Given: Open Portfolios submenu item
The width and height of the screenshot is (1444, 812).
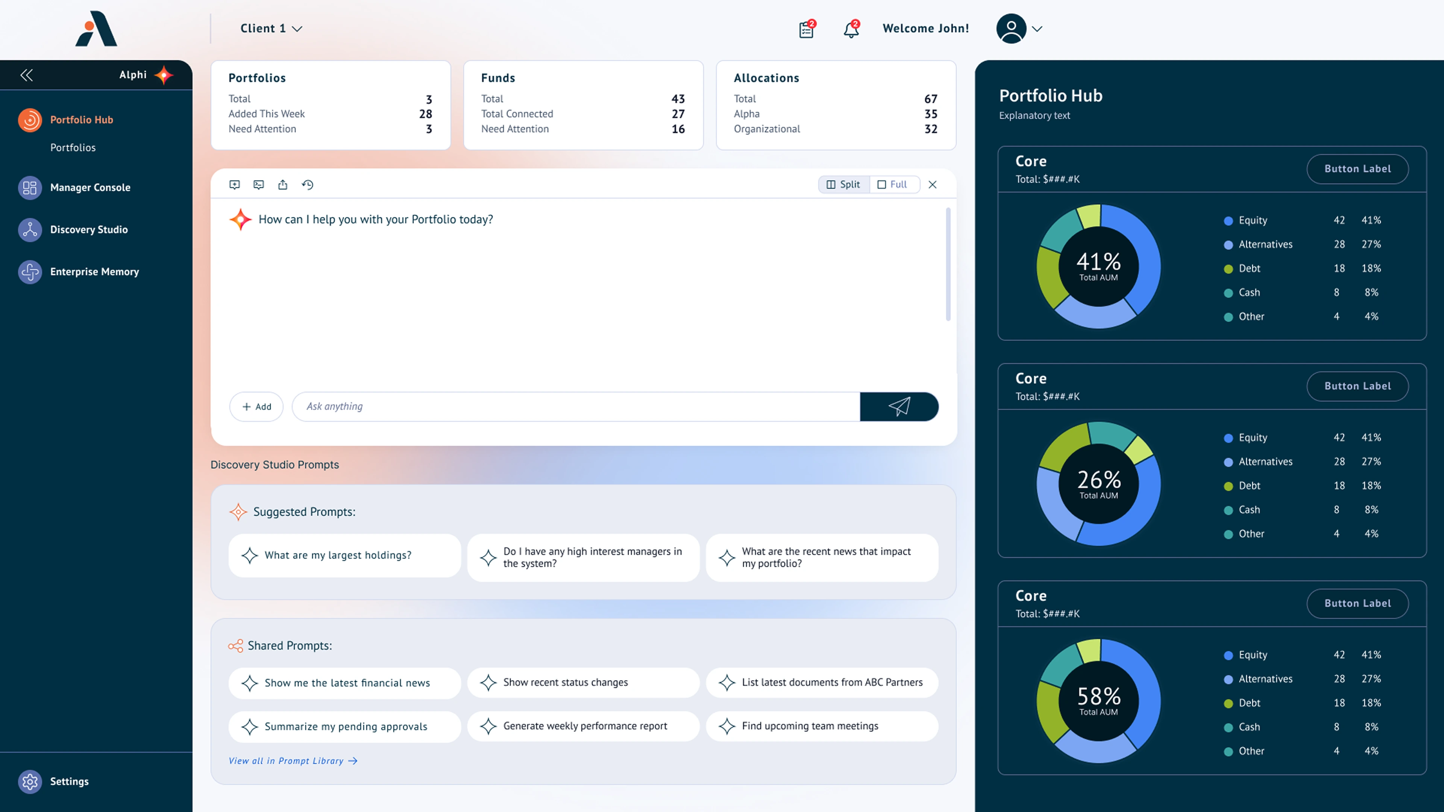Looking at the screenshot, I should (x=73, y=147).
